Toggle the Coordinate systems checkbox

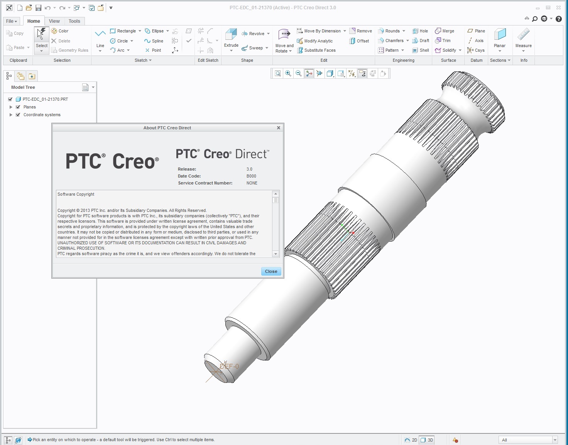18,115
